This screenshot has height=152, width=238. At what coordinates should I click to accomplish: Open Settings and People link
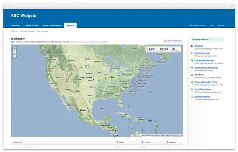click(x=197, y=25)
